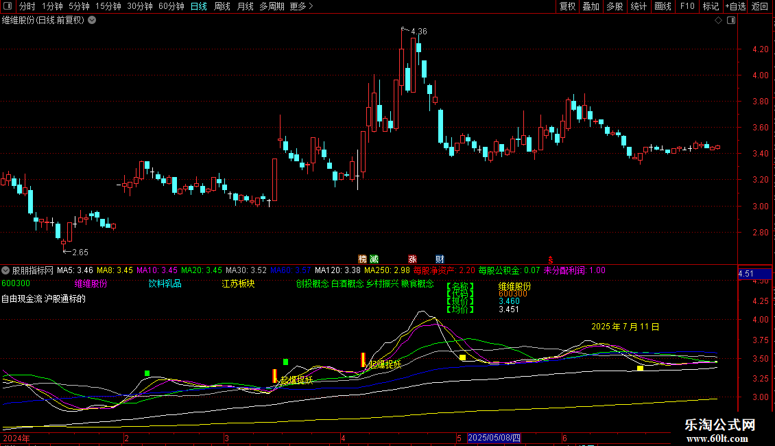Click the yellow square marker on indicator chart
This screenshot has width=775, height=446.
tap(463, 357)
